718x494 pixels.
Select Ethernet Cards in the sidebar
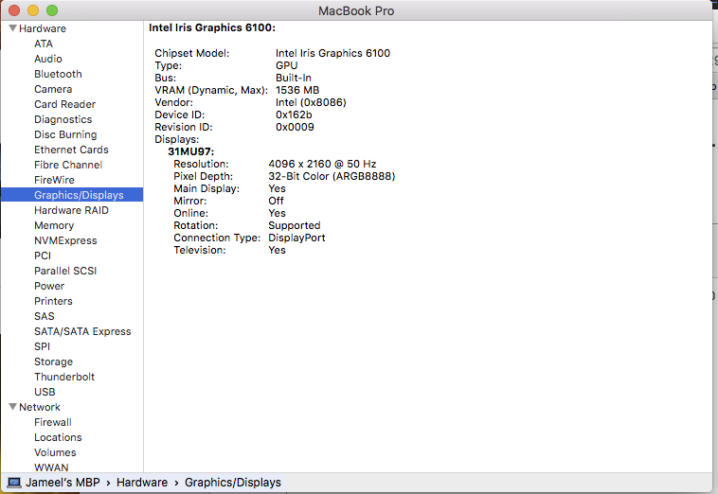[71, 150]
